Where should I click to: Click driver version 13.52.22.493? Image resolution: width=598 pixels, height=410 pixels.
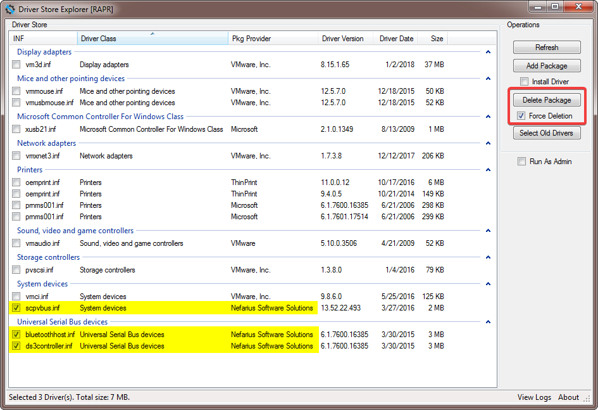coord(340,308)
